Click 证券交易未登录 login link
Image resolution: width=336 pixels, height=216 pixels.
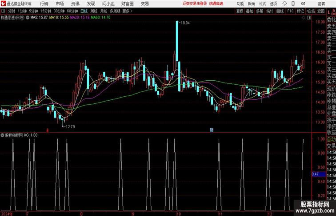[195, 4]
